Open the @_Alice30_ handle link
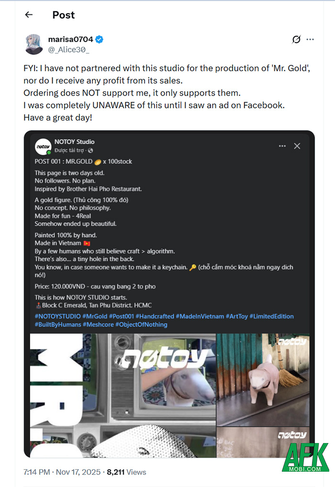Screen dimensions: 335x487 coord(68,49)
